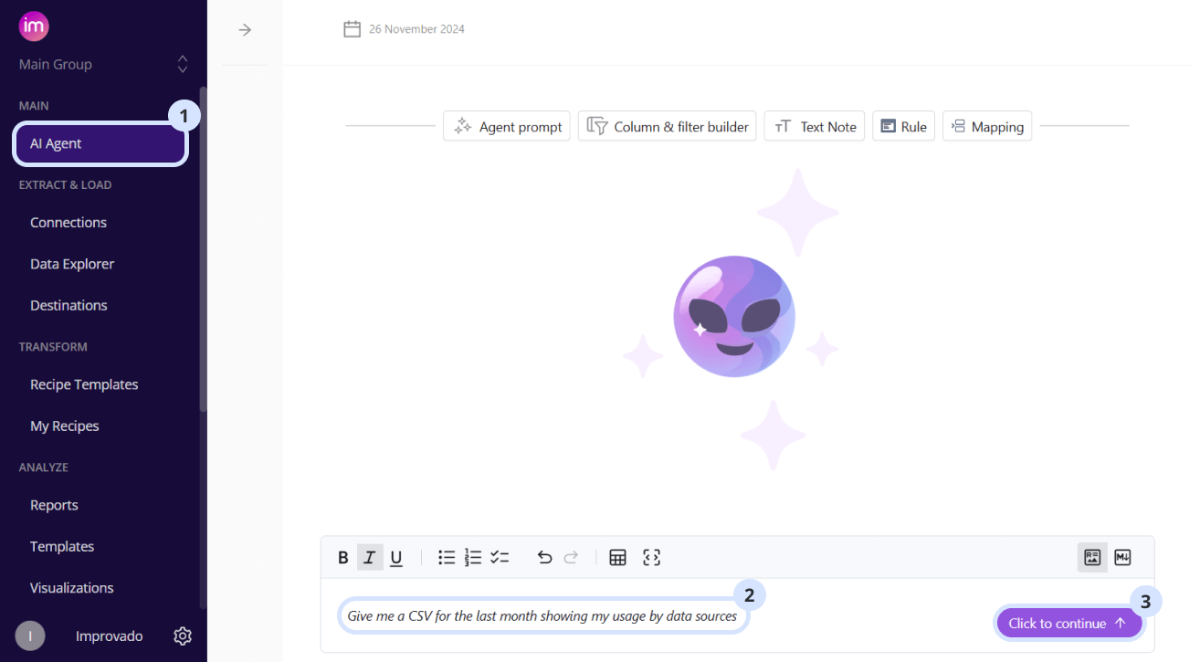
Task: Undo the last edit
Action: click(545, 557)
